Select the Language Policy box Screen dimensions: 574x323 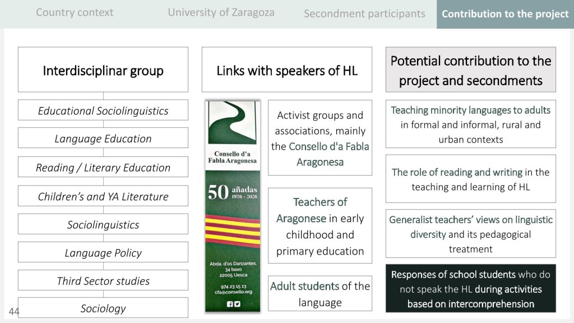pyautogui.click(x=103, y=253)
